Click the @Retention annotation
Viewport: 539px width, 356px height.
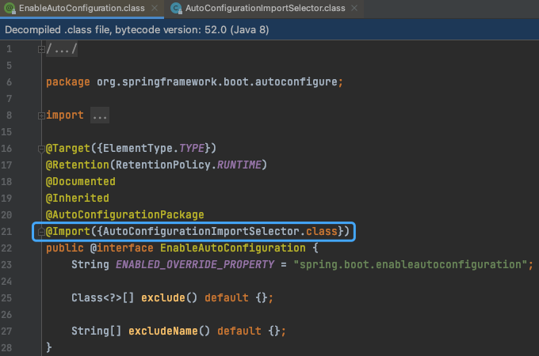coord(78,165)
